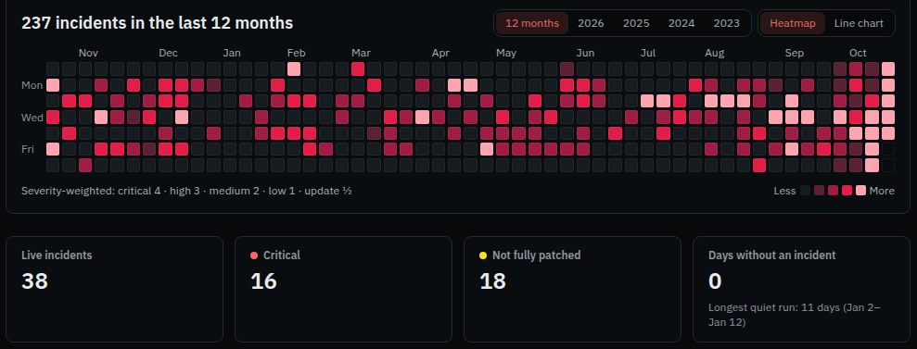Image resolution: width=917 pixels, height=349 pixels.
Task: Click the 'Jul' month label
Action: click(x=648, y=53)
